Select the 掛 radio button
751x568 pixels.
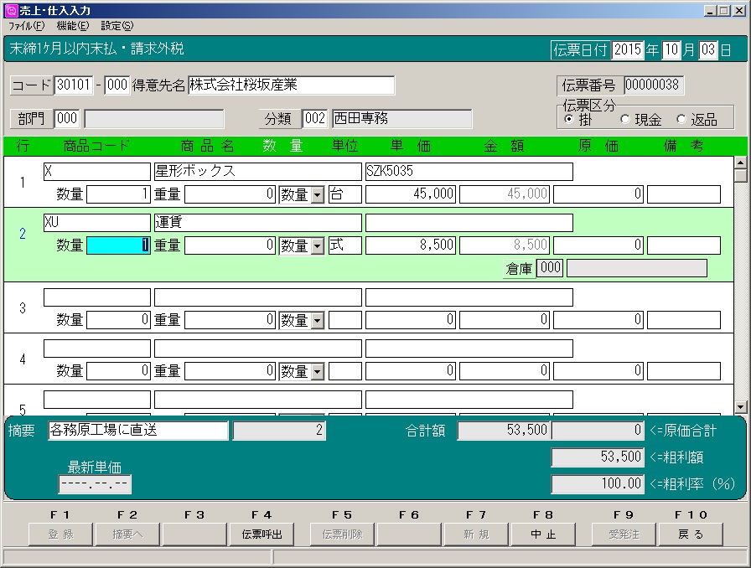(569, 119)
